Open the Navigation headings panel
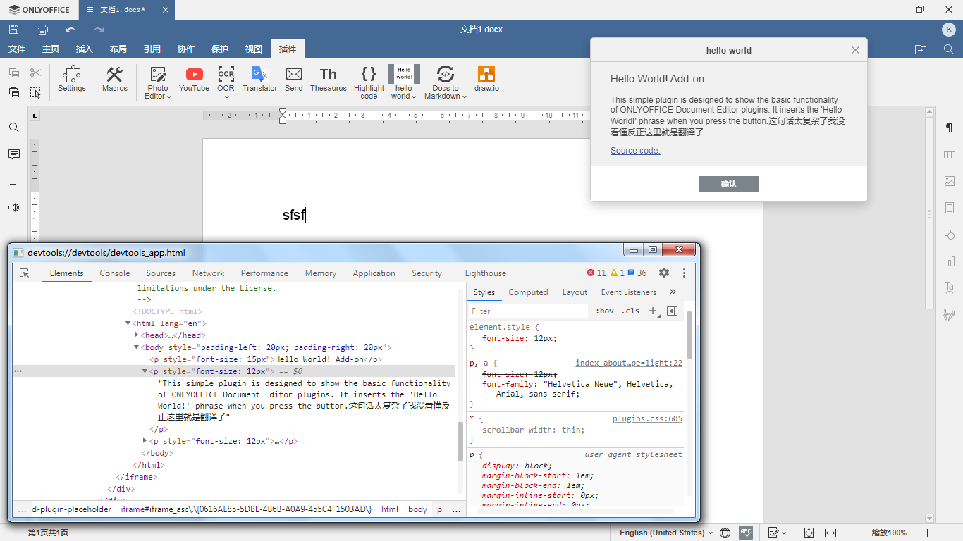The width and height of the screenshot is (963, 541). click(14, 181)
